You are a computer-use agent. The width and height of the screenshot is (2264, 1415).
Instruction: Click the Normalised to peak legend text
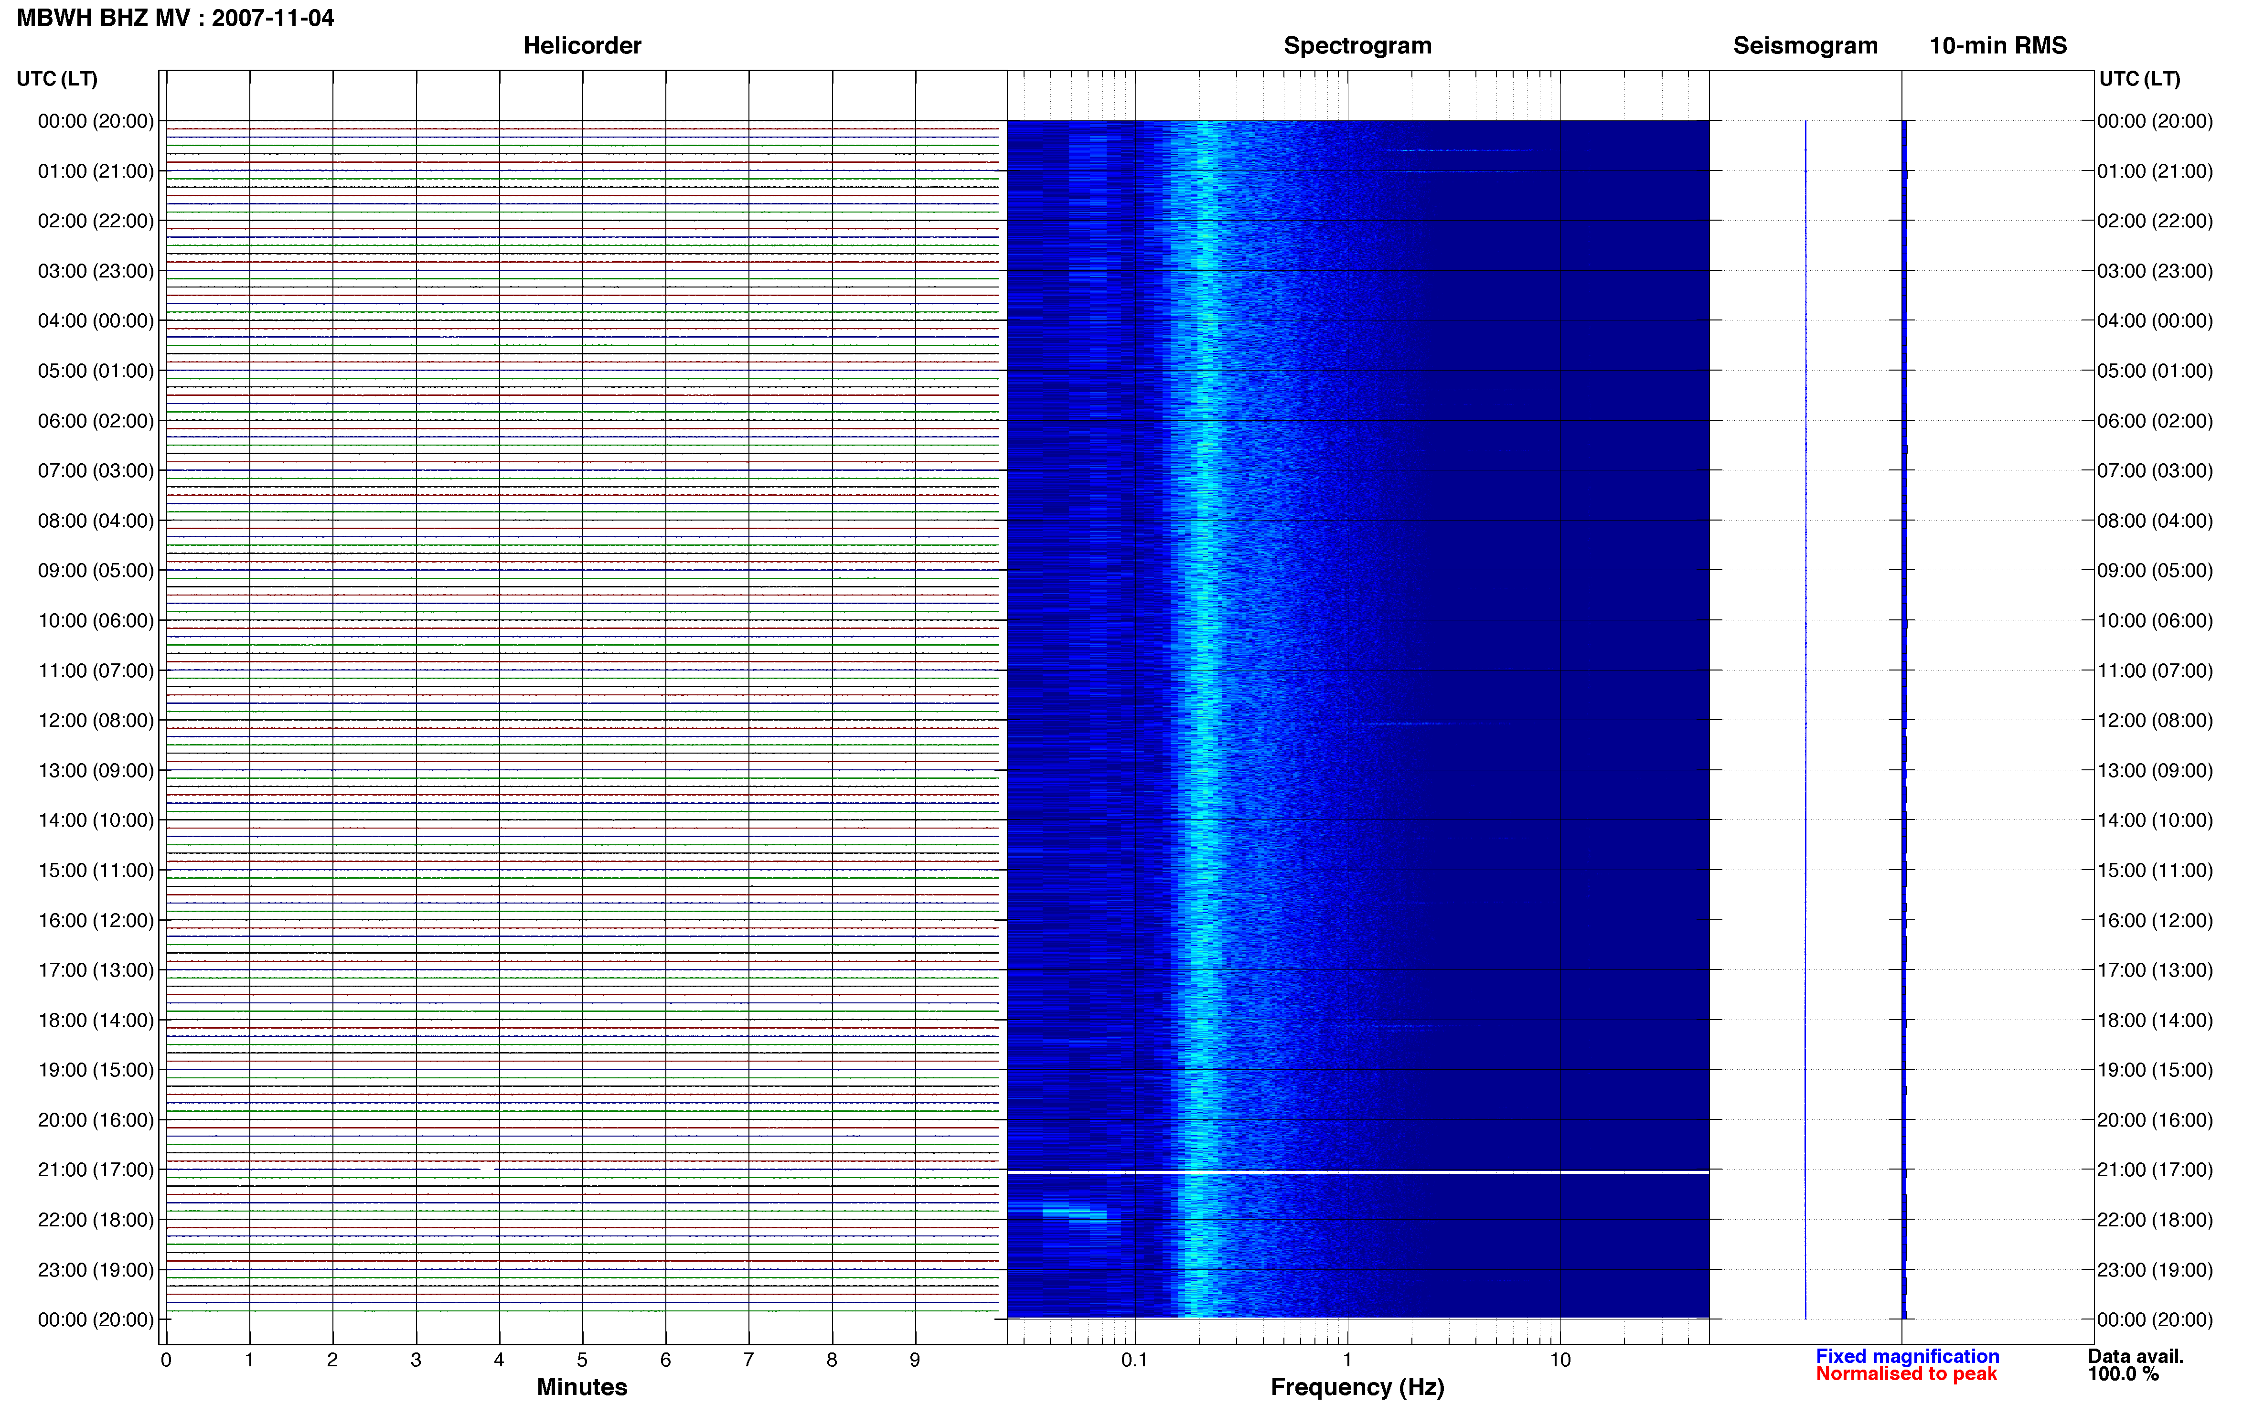(1906, 1374)
